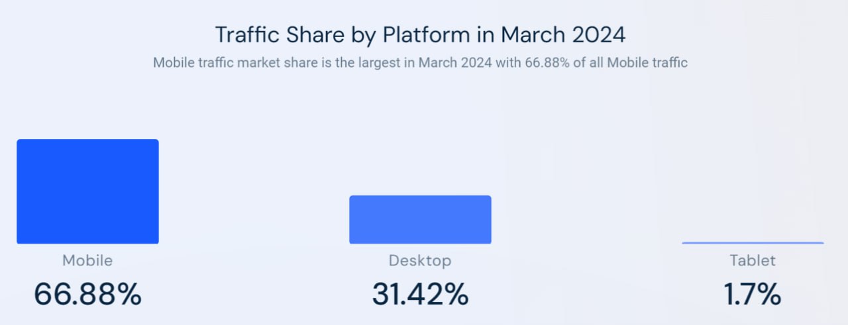Click the Traffic Share by Platform heading

420,34
